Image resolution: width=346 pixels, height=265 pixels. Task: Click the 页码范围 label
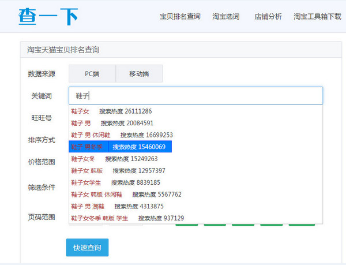click(x=42, y=217)
